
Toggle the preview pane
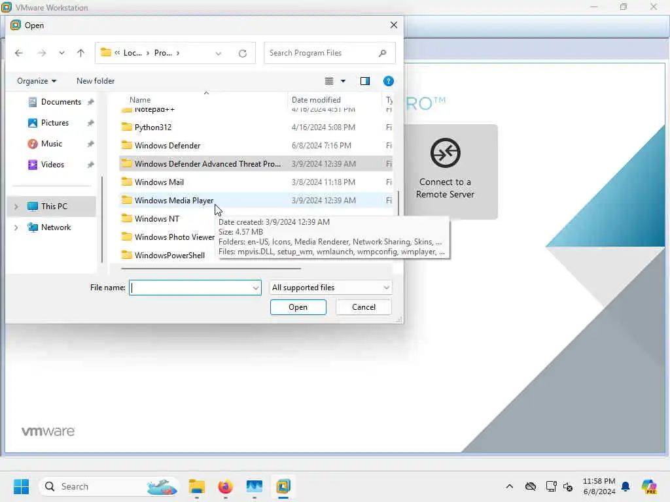coord(365,81)
